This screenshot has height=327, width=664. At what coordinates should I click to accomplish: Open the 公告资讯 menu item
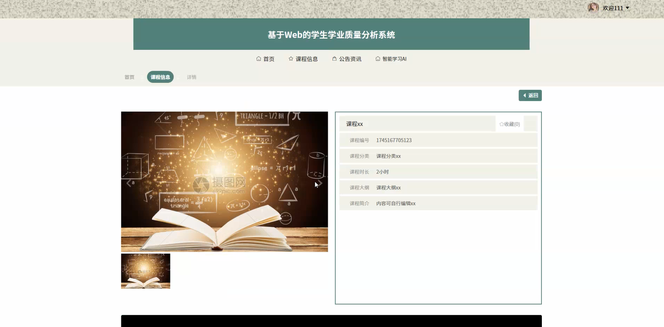(x=350, y=58)
